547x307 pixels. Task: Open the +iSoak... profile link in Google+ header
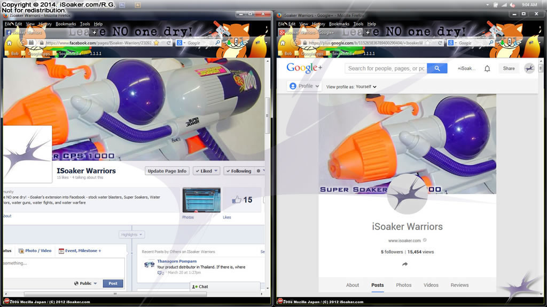click(x=466, y=69)
